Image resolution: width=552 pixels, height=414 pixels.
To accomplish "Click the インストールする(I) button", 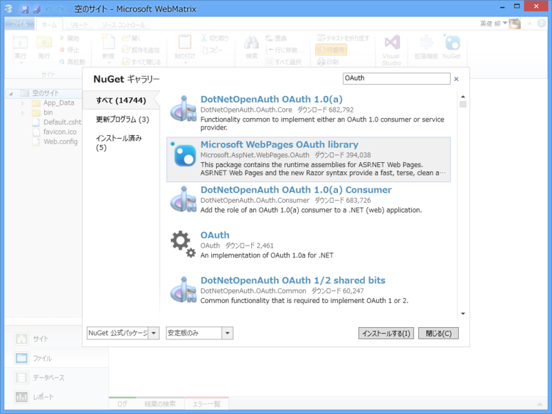I will point(386,333).
